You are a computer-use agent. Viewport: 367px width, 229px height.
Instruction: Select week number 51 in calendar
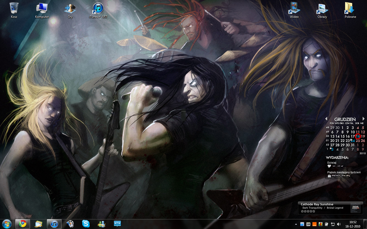pyautogui.click(x=327, y=140)
